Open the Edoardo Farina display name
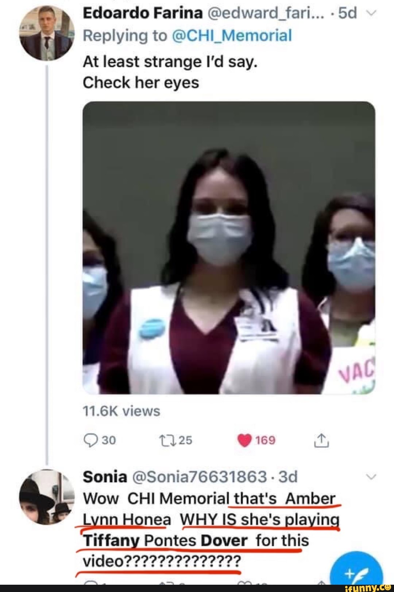The image size is (394, 592). click(x=143, y=13)
